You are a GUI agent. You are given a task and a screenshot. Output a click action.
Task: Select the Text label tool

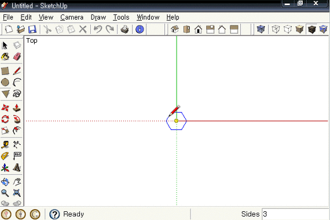coord(17,156)
